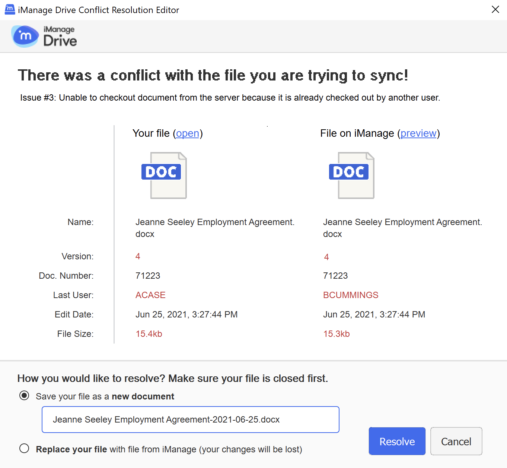Viewport: 507px width, 468px height.
Task: Close the Conflict Resolution Editor window
Action: pyautogui.click(x=495, y=9)
